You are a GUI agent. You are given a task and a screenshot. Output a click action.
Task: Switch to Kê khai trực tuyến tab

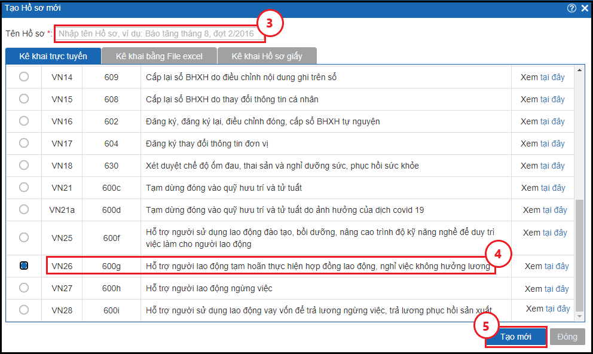pyautogui.click(x=53, y=56)
